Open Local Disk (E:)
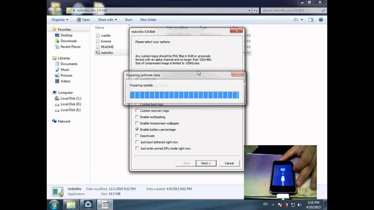Image resolution: width=374 pixels, height=210 pixels. tap(71, 110)
